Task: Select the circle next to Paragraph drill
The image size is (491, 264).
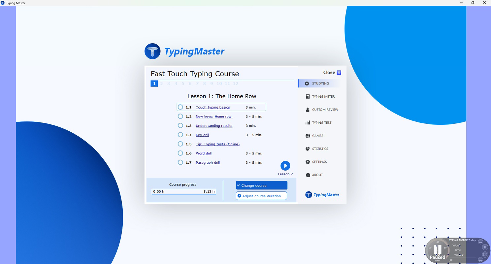Action: point(180,162)
